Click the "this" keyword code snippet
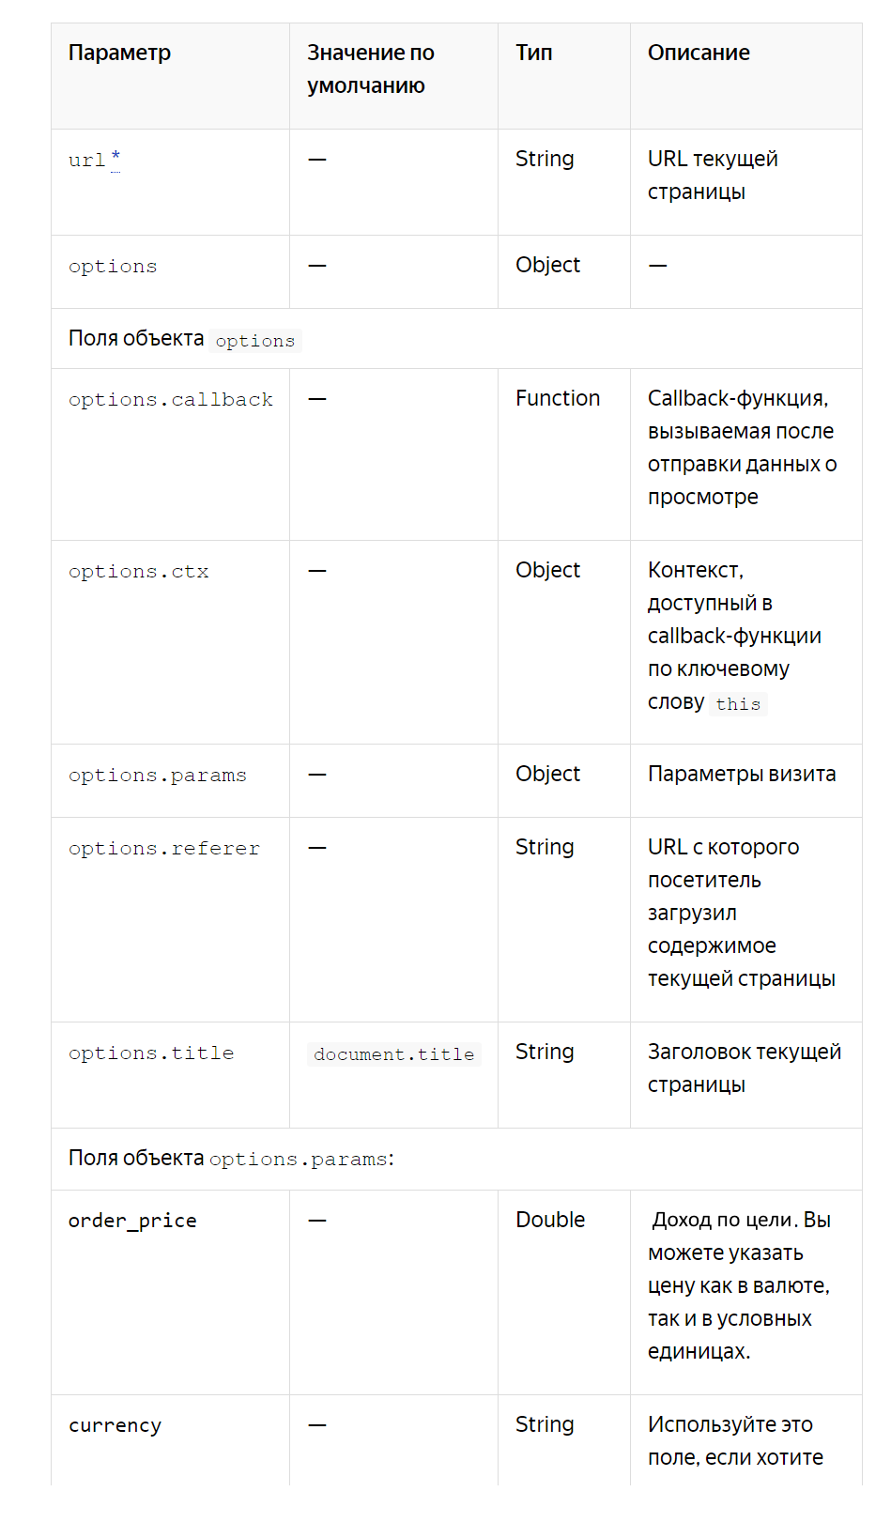The width and height of the screenshot is (891, 1522). 738,704
